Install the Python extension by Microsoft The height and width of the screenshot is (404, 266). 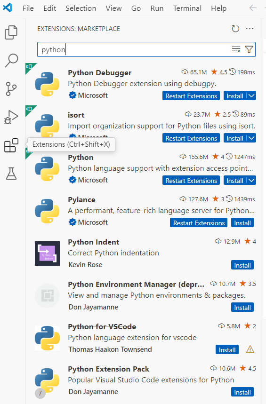(x=235, y=180)
